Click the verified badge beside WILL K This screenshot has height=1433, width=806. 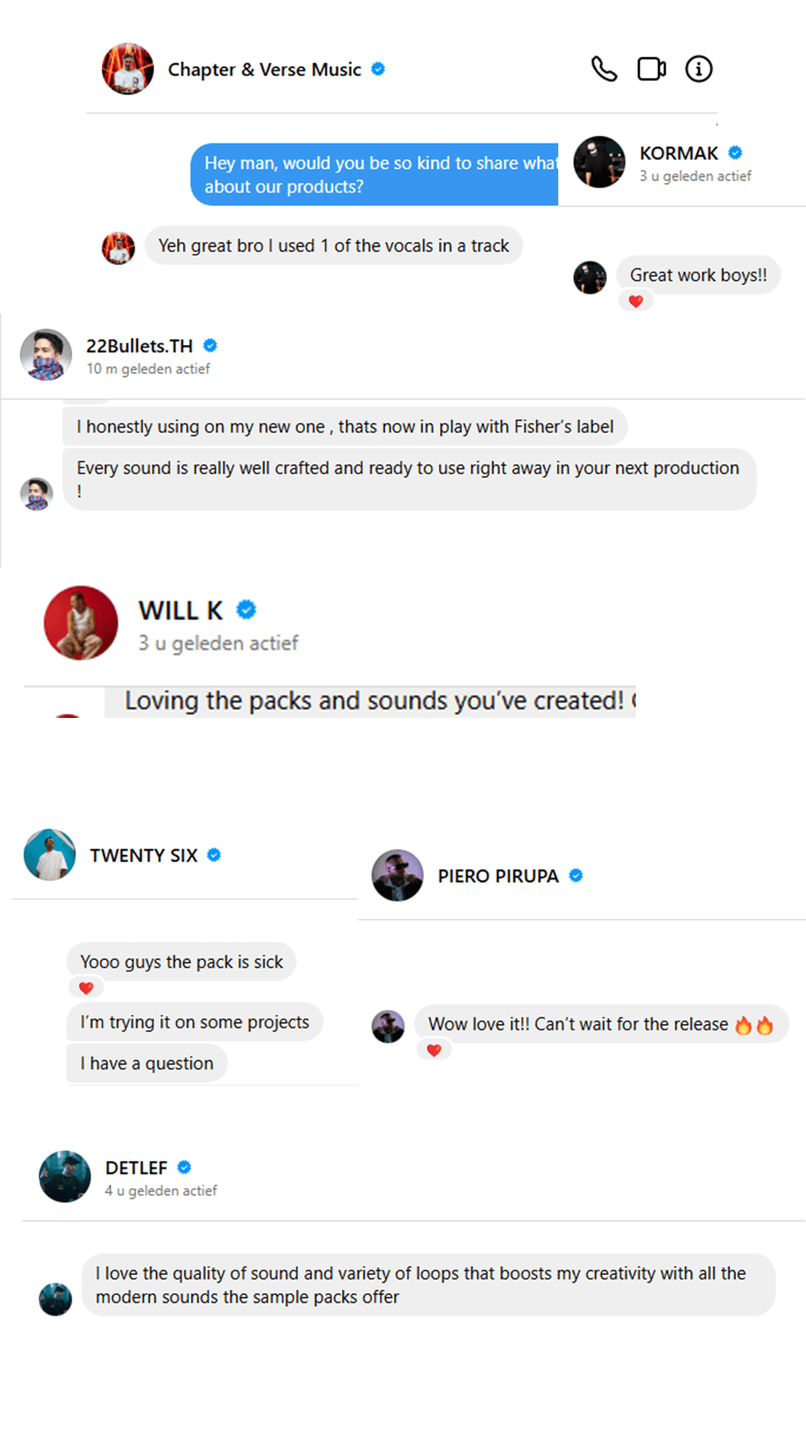(x=246, y=610)
